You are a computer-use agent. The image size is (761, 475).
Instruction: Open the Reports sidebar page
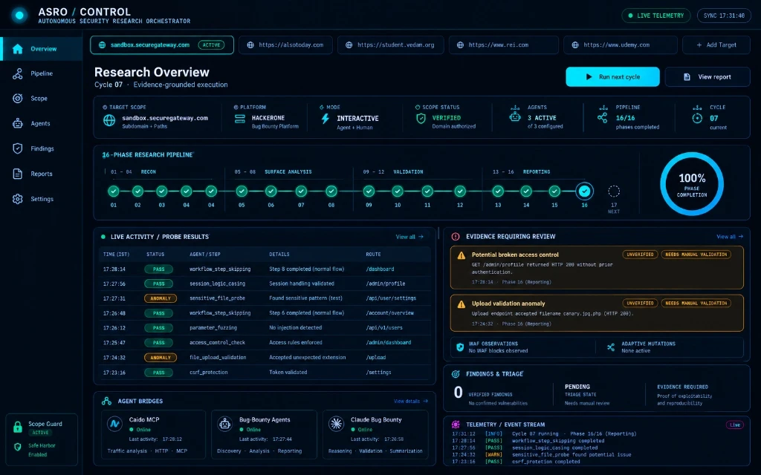click(42, 174)
